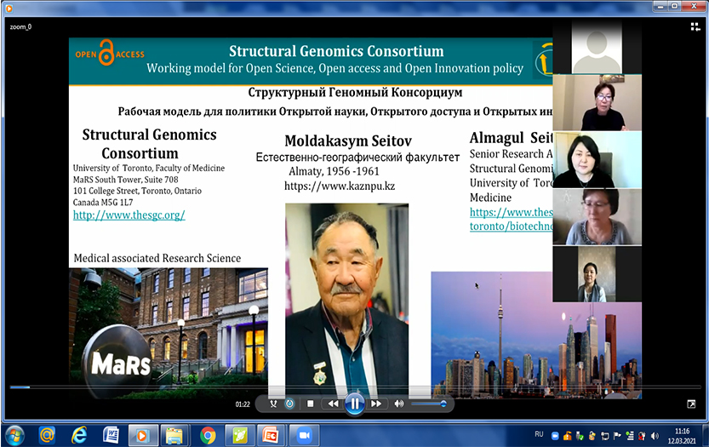Open Zoom icon in system tray
Screen dimensions: 709x447
[x=555, y=436]
